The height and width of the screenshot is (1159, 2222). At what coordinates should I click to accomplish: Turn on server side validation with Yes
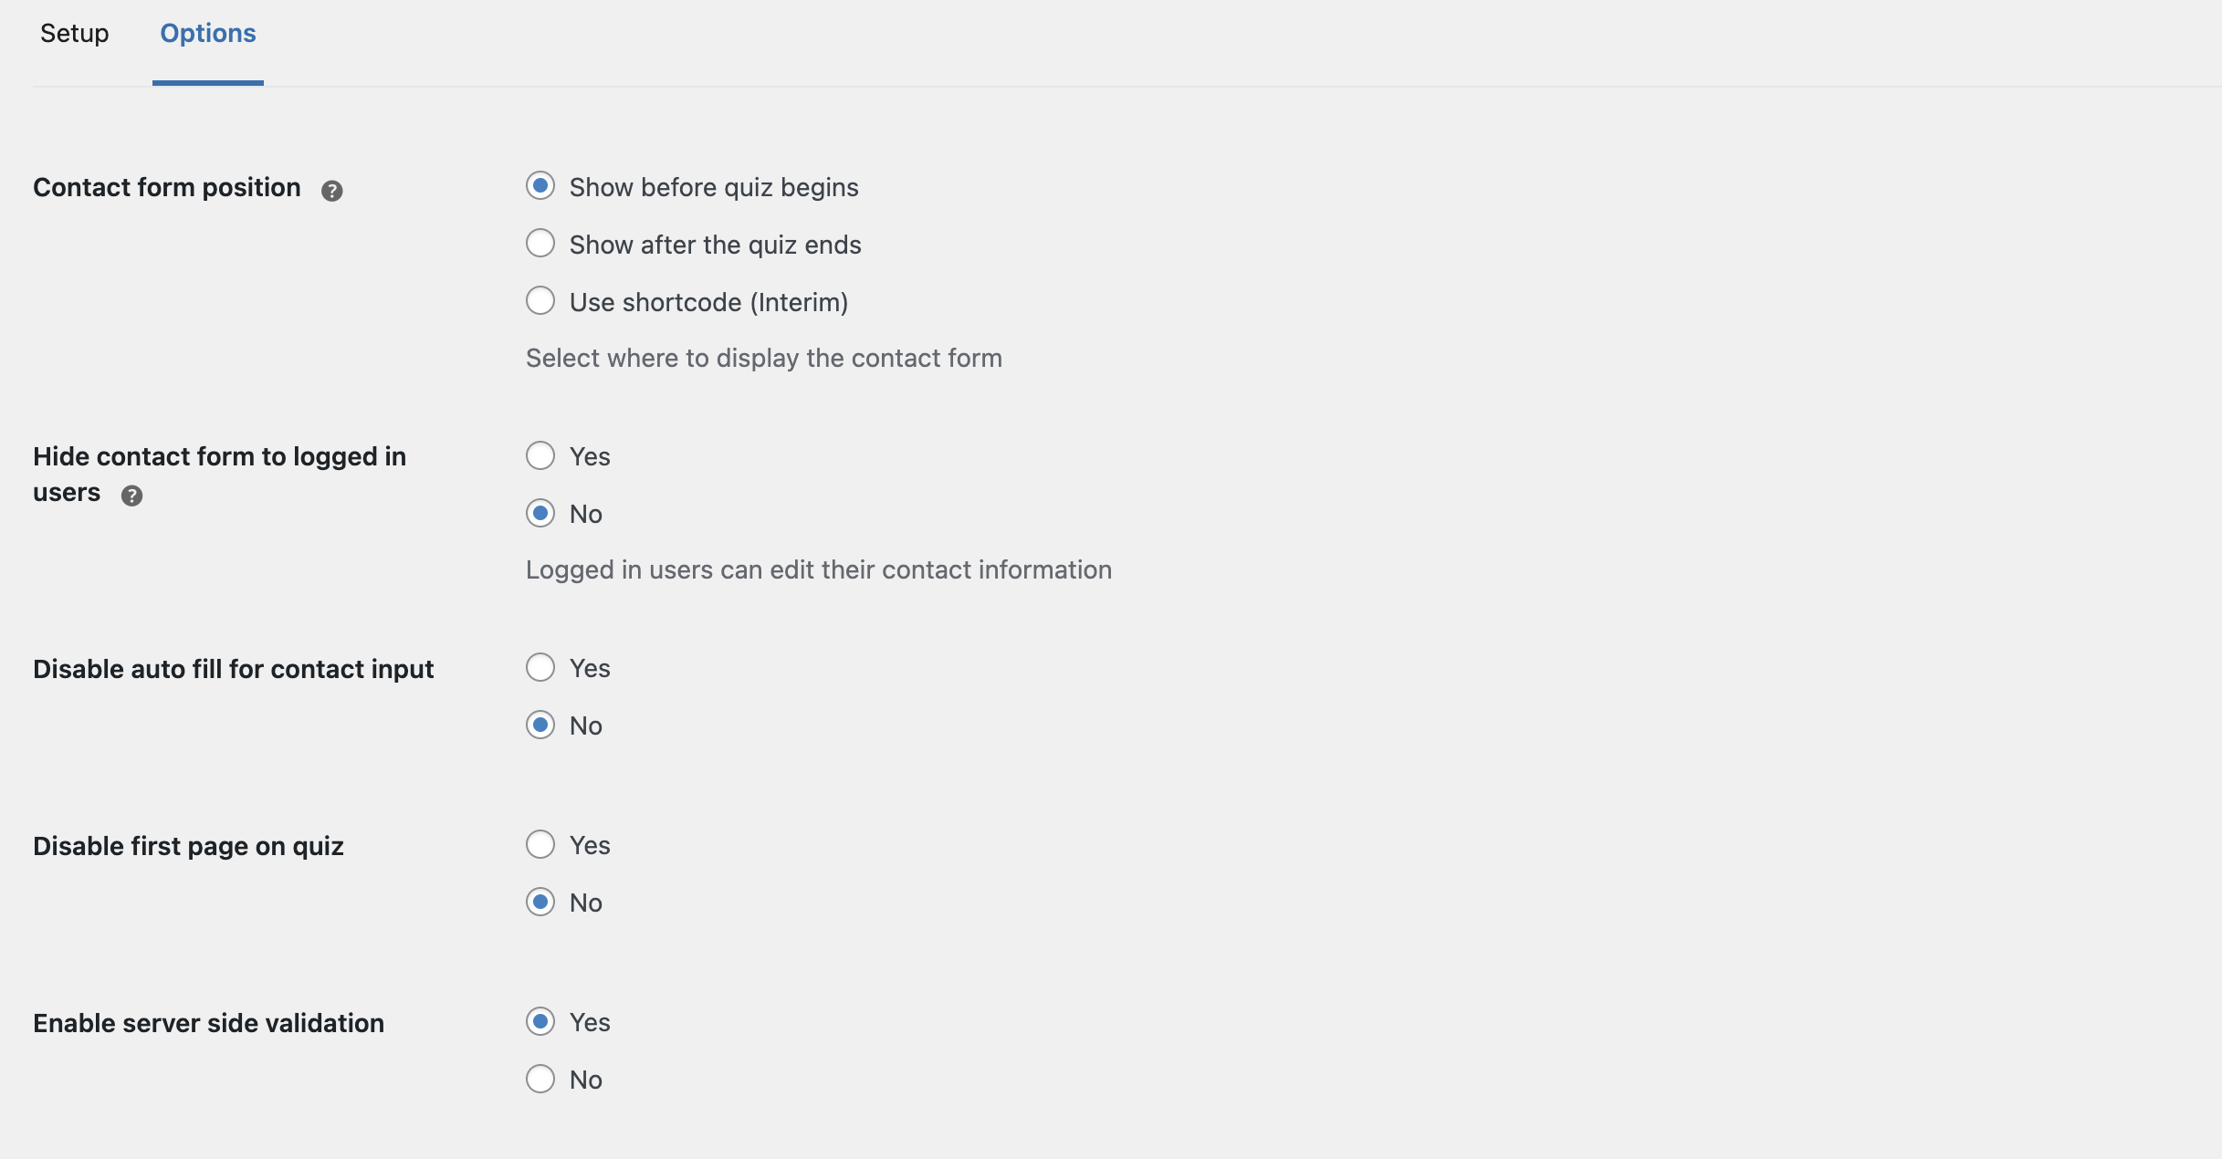point(540,1021)
